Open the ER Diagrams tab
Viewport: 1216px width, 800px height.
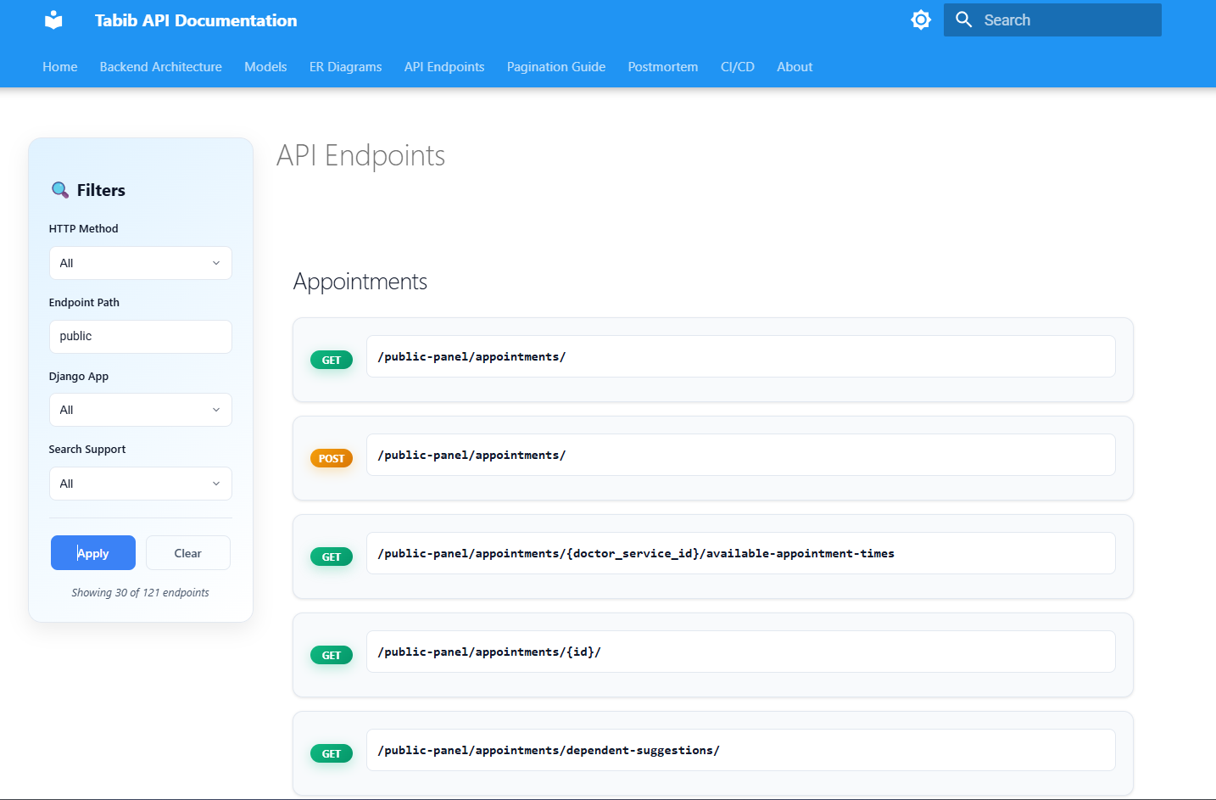point(345,67)
